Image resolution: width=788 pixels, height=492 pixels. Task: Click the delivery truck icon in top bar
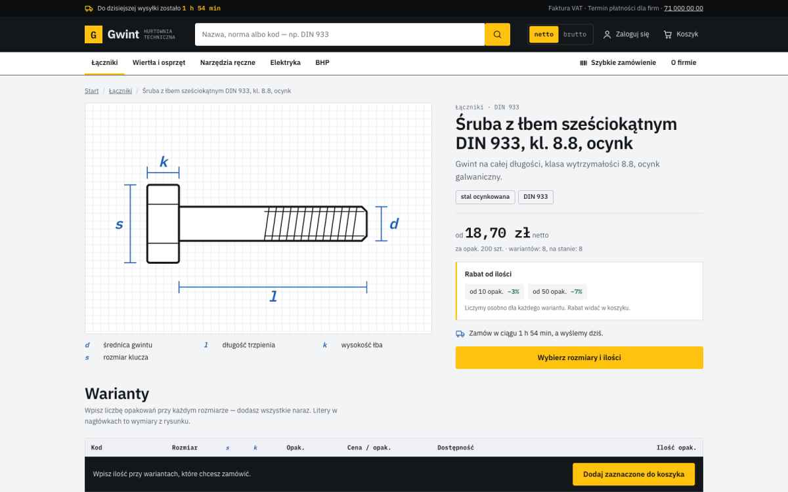(x=89, y=9)
